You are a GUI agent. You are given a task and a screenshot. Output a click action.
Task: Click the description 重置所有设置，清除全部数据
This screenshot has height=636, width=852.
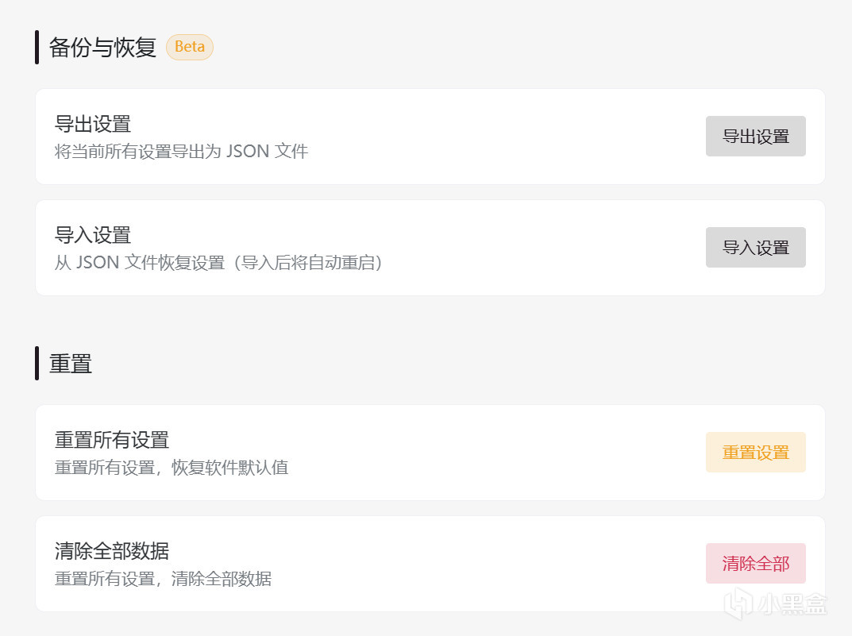pos(163,578)
